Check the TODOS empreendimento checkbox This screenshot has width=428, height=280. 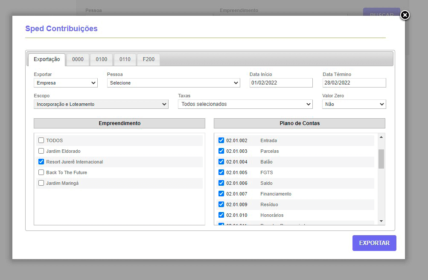pos(41,140)
